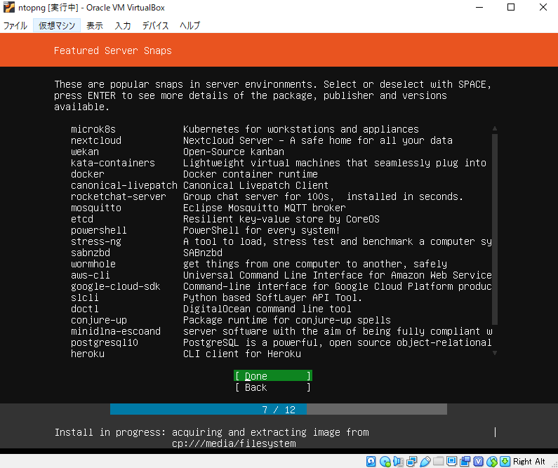Click the optical disc status icon

click(385, 461)
